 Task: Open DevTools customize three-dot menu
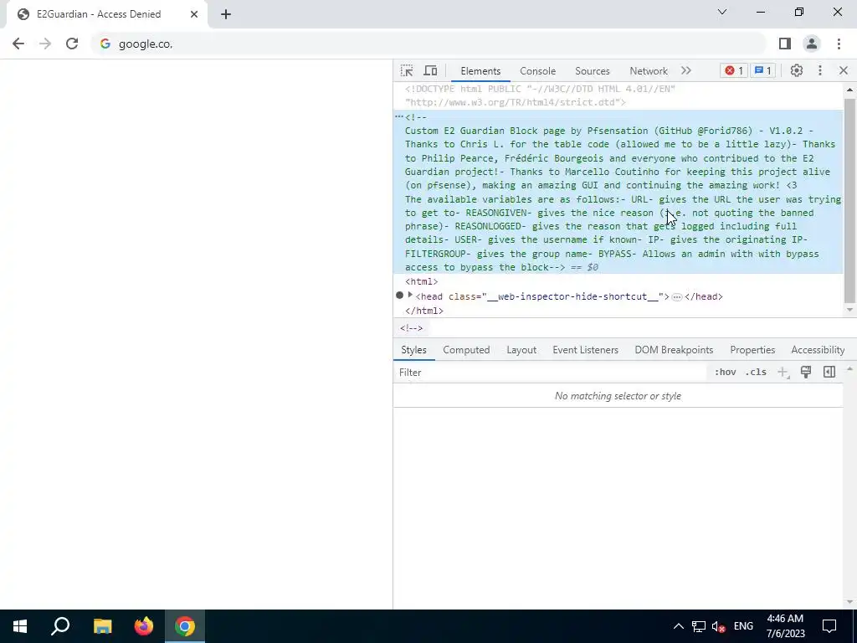pos(820,70)
